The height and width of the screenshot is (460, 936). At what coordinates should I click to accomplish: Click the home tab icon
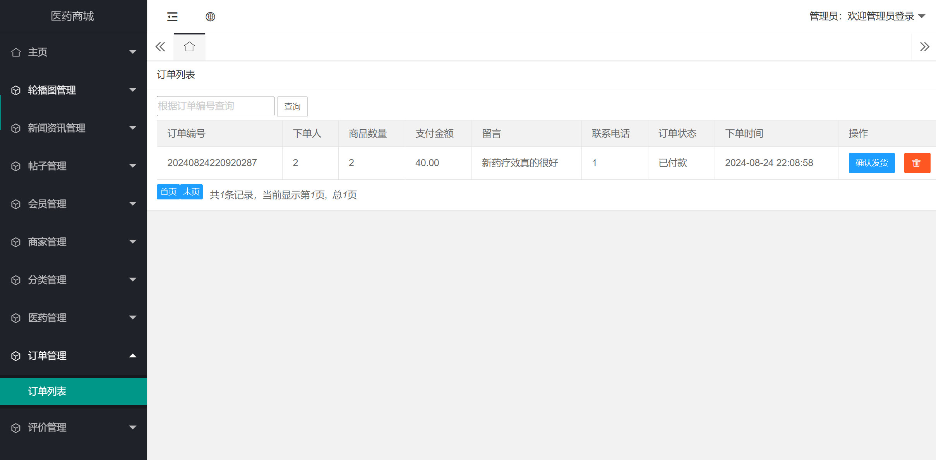click(189, 47)
